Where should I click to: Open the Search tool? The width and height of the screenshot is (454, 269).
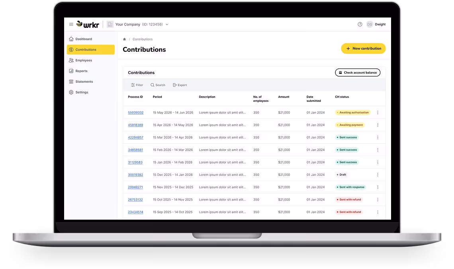coord(158,85)
